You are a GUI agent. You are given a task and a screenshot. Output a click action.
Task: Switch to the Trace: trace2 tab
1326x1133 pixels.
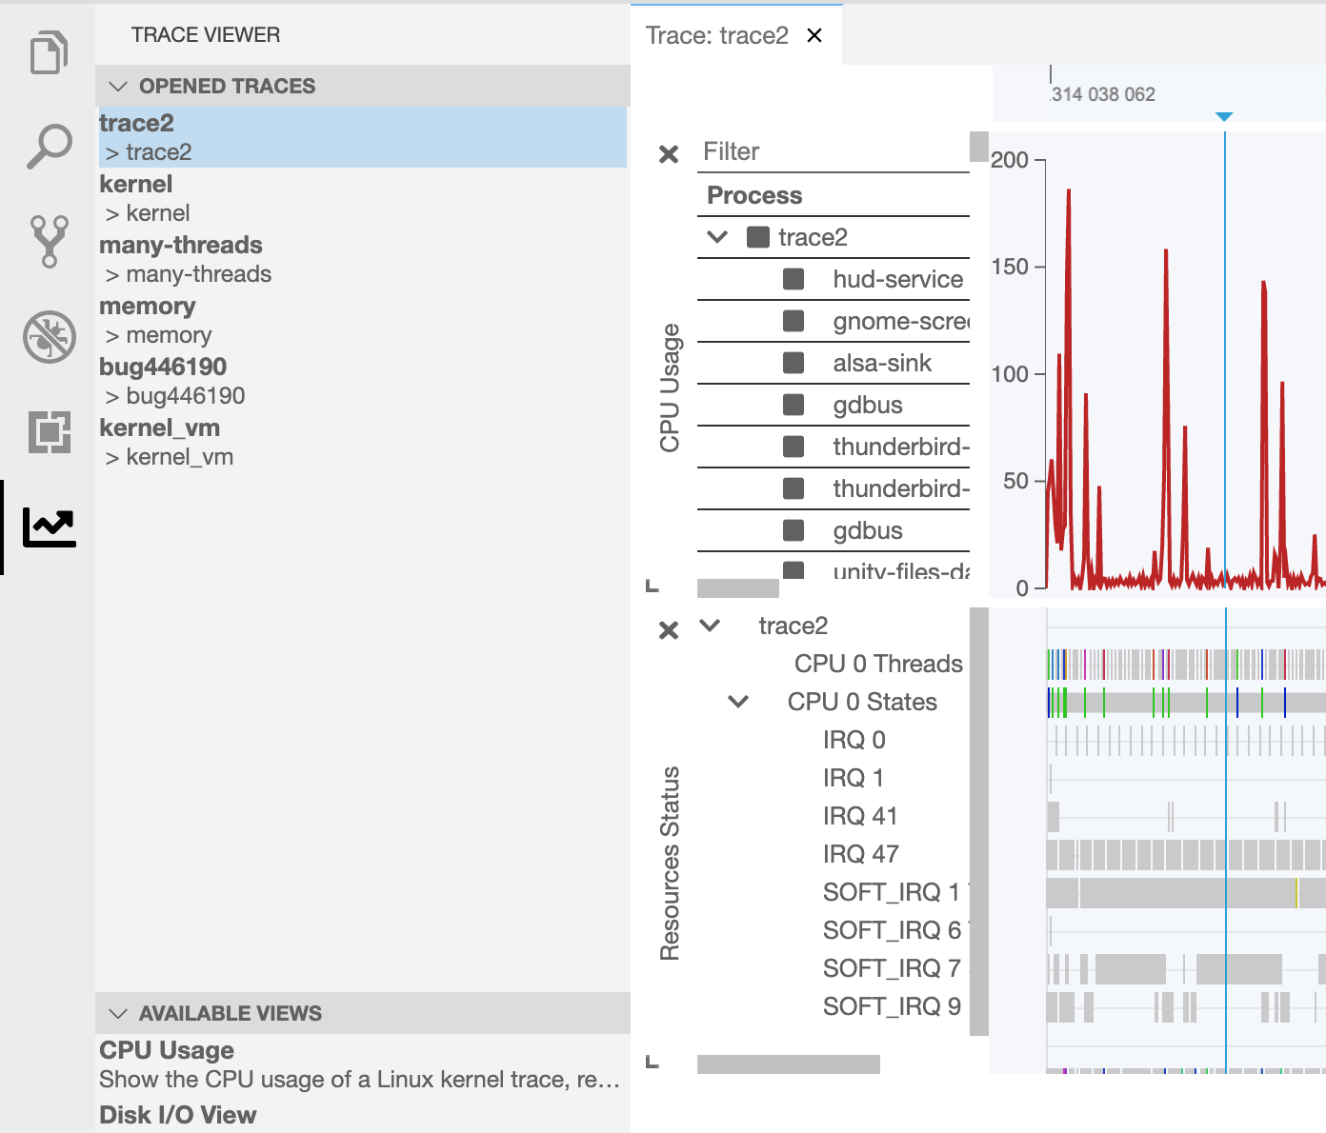(x=717, y=35)
